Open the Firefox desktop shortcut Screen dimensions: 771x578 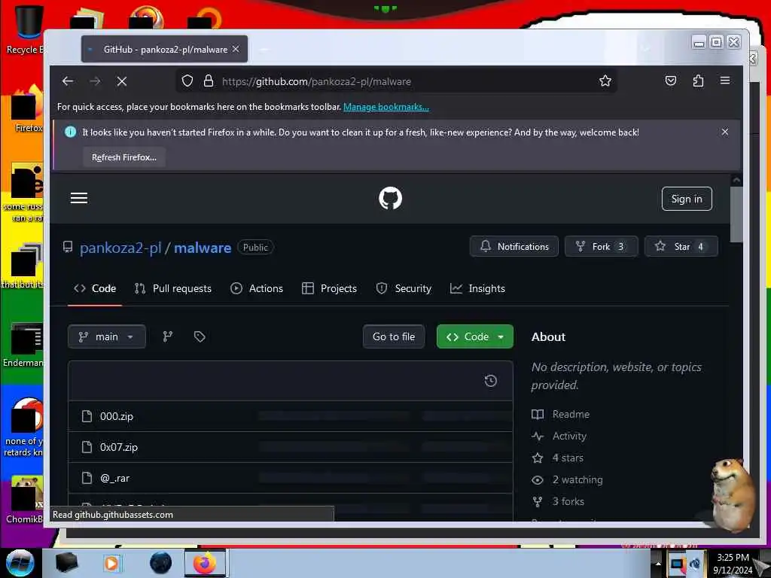click(x=28, y=109)
